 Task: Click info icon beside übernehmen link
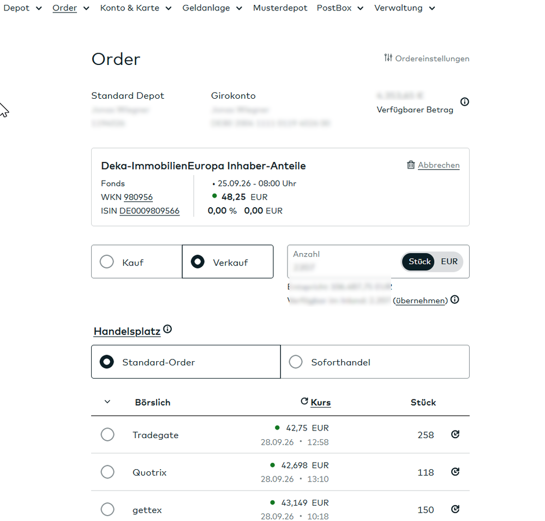pyautogui.click(x=454, y=300)
